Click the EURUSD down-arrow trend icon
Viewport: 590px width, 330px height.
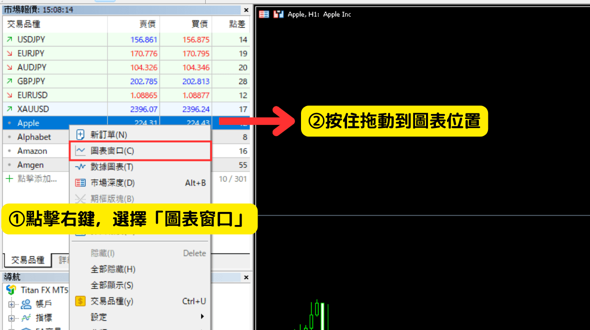click(x=9, y=95)
